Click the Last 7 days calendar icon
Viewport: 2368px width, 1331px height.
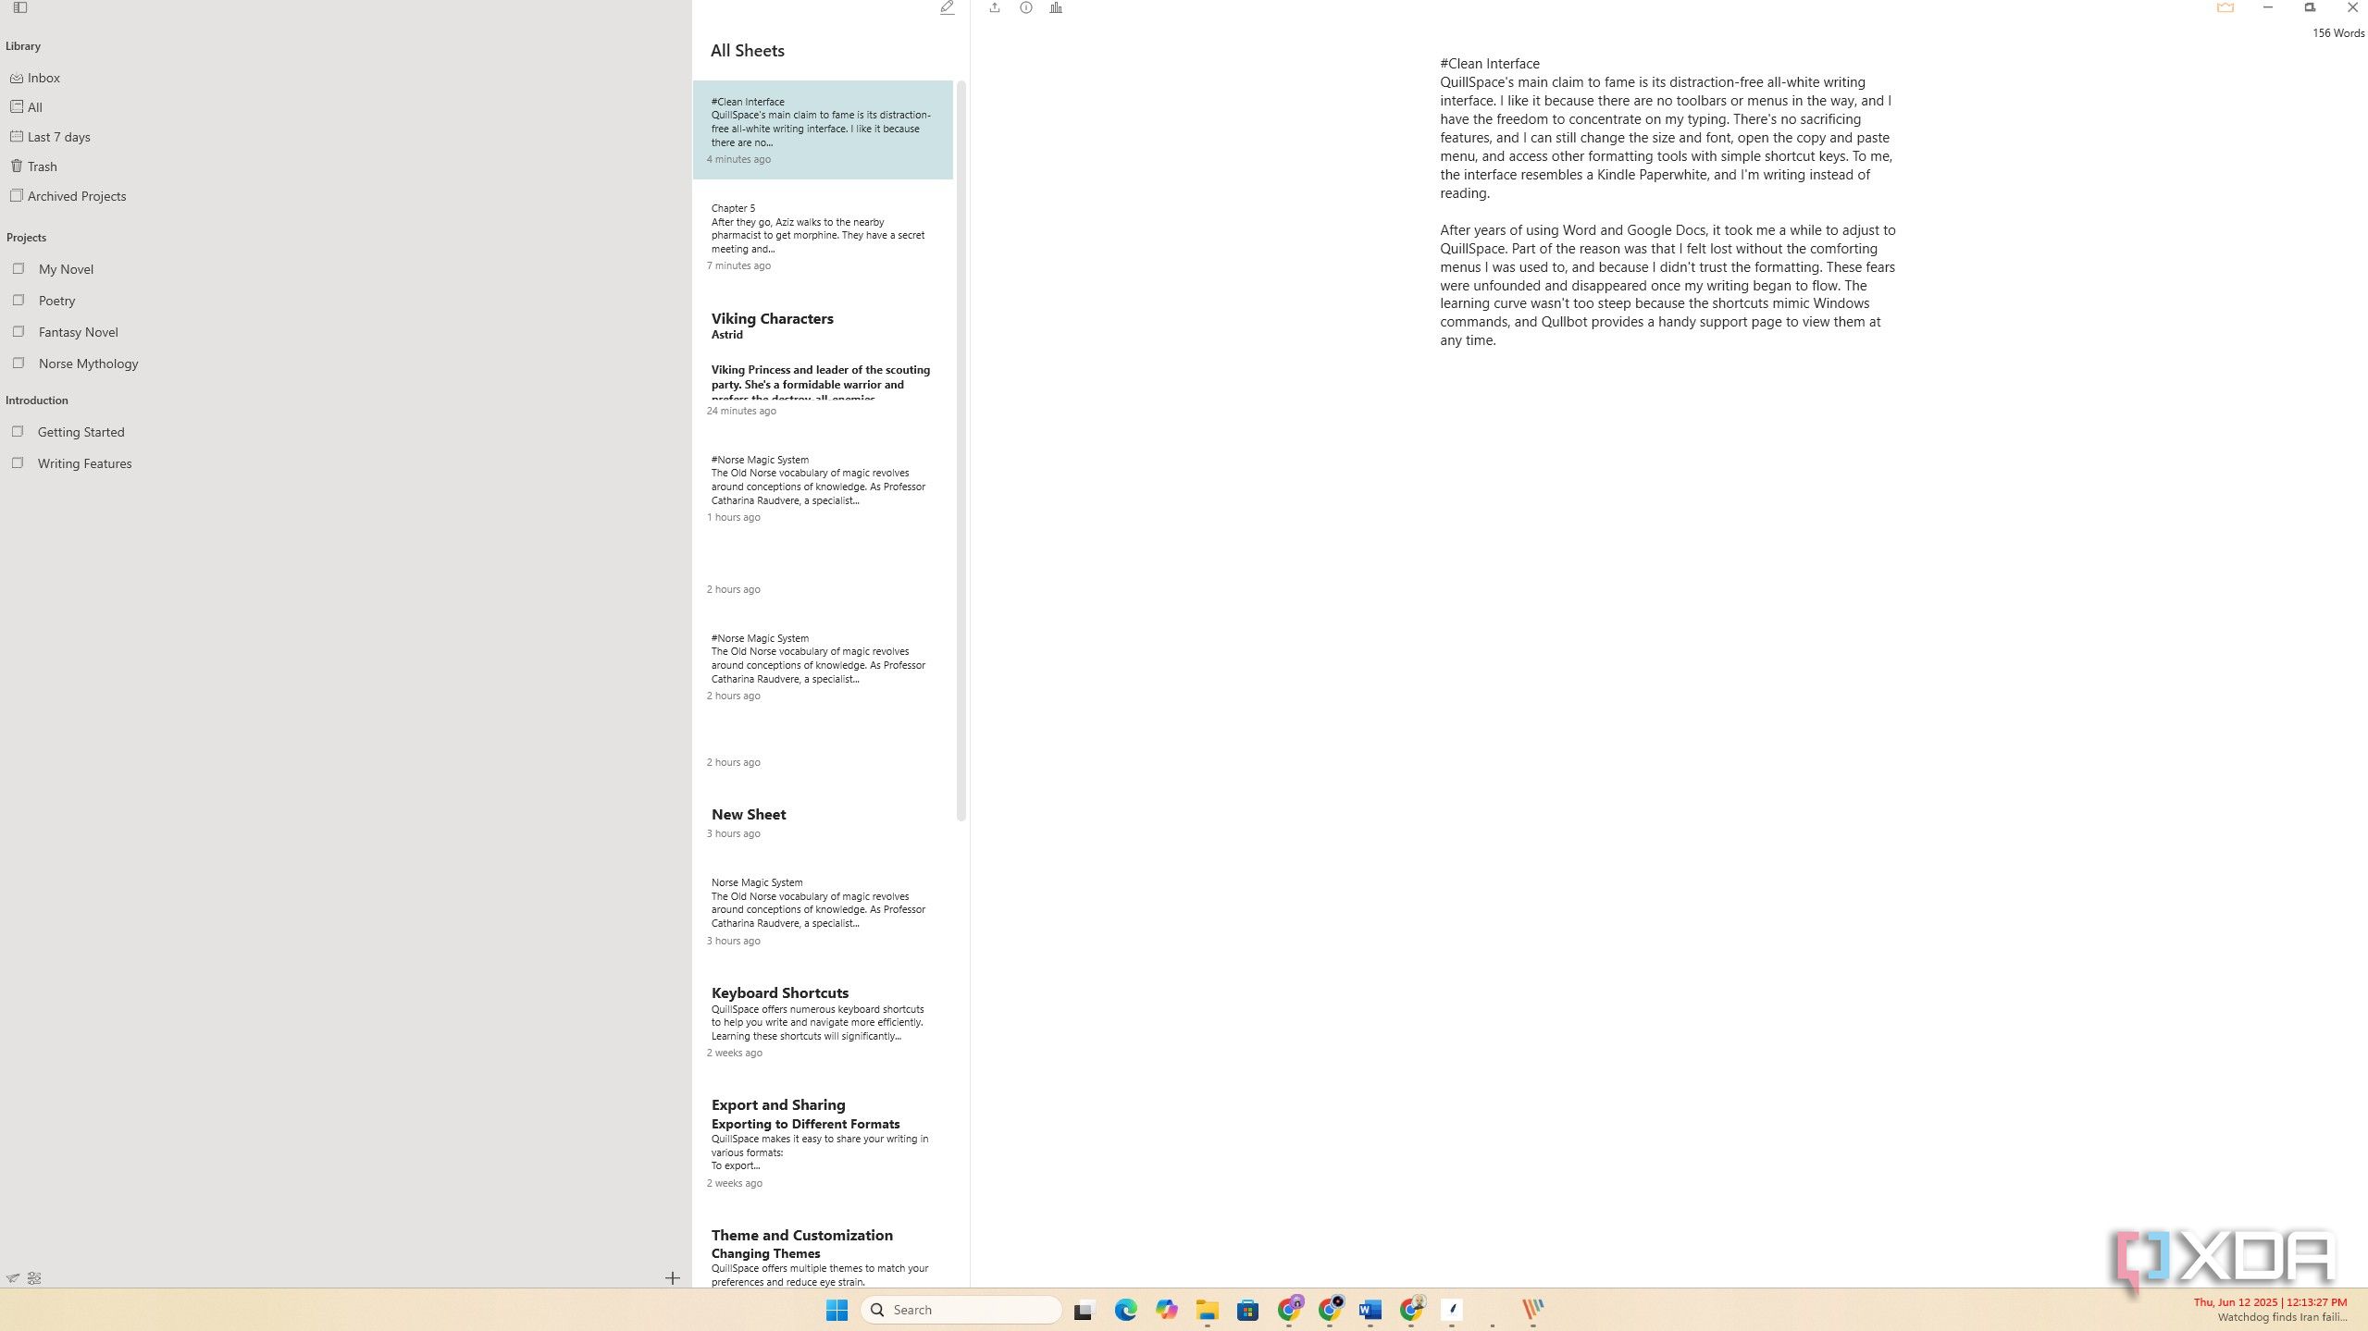click(x=17, y=136)
